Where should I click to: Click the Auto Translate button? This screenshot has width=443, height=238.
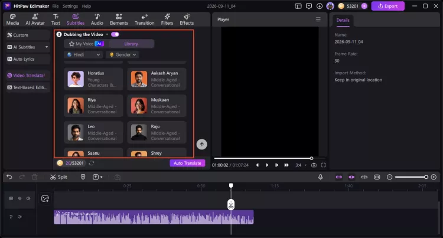pos(187,163)
